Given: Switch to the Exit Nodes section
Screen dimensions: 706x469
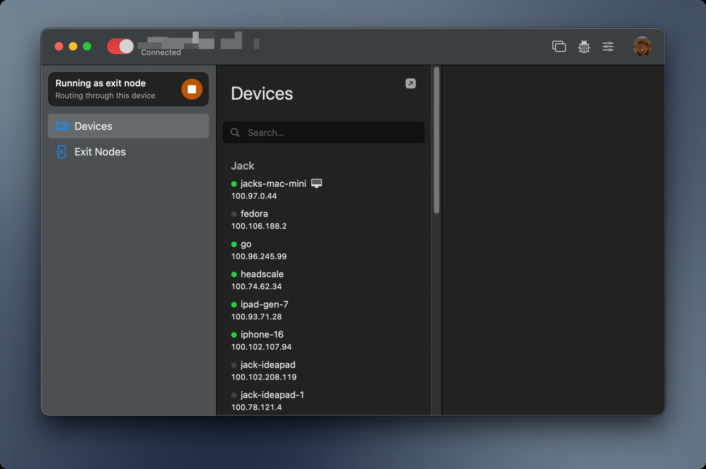Looking at the screenshot, I should (100, 152).
